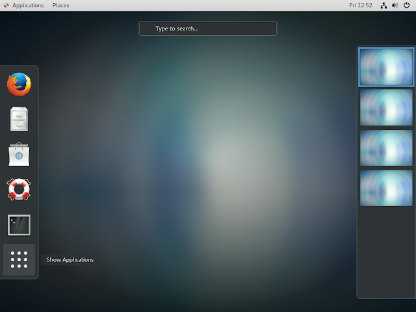The image size is (416, 312).
Task: Click the network status icon
Action: pyautogui.click(x=383, y=5)
